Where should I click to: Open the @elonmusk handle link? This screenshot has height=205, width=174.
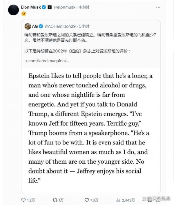pos(64,7)
